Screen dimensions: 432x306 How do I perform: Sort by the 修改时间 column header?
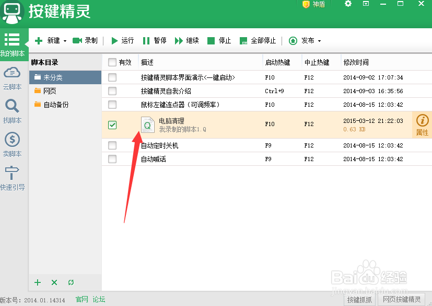tap(356, 62)
